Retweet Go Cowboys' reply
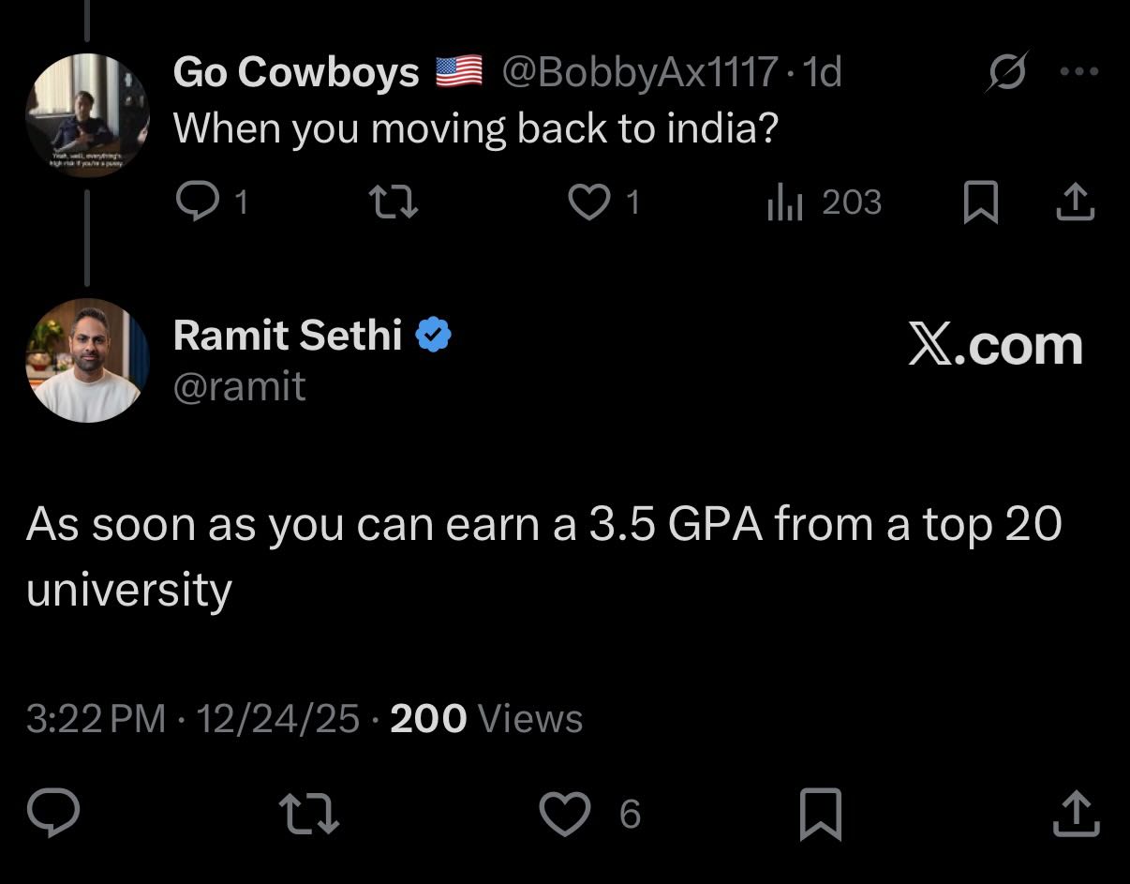The width and height of the screenshot is (1130, 884). 394,202
